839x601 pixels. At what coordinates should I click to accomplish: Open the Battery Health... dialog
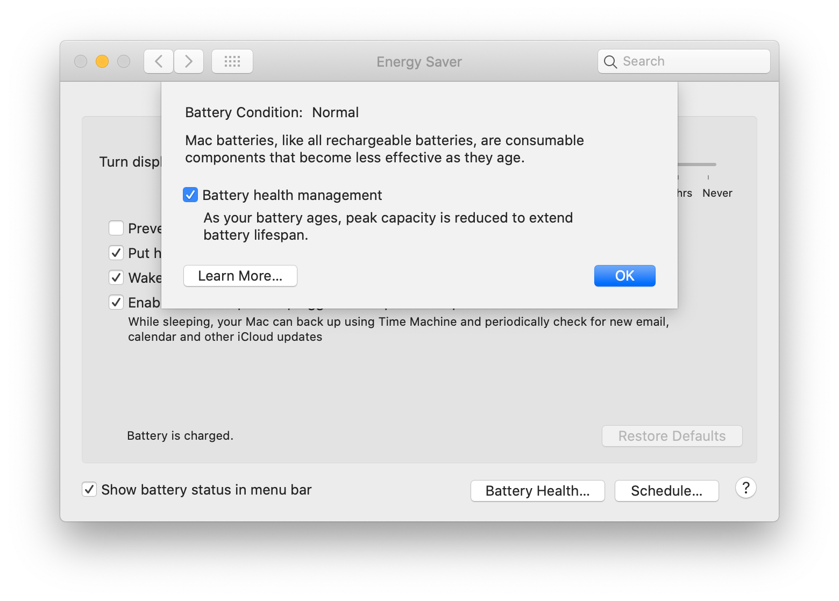pyautogui.click(x=537, y=491)
